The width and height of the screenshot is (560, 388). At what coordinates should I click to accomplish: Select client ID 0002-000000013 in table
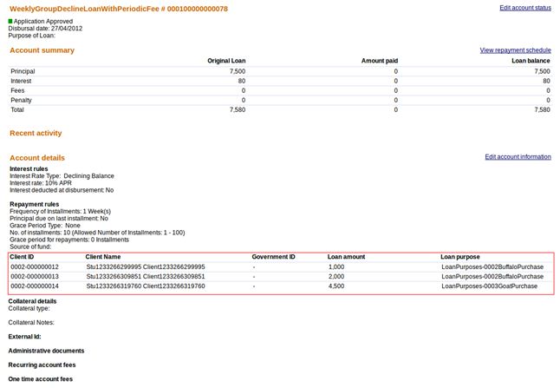[35, 276]
